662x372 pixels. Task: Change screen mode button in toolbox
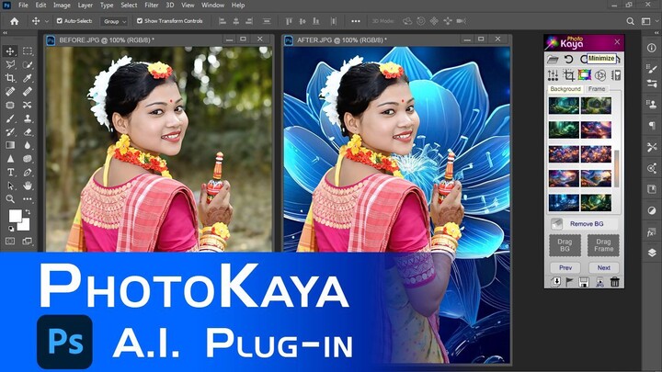coord(28,241)
